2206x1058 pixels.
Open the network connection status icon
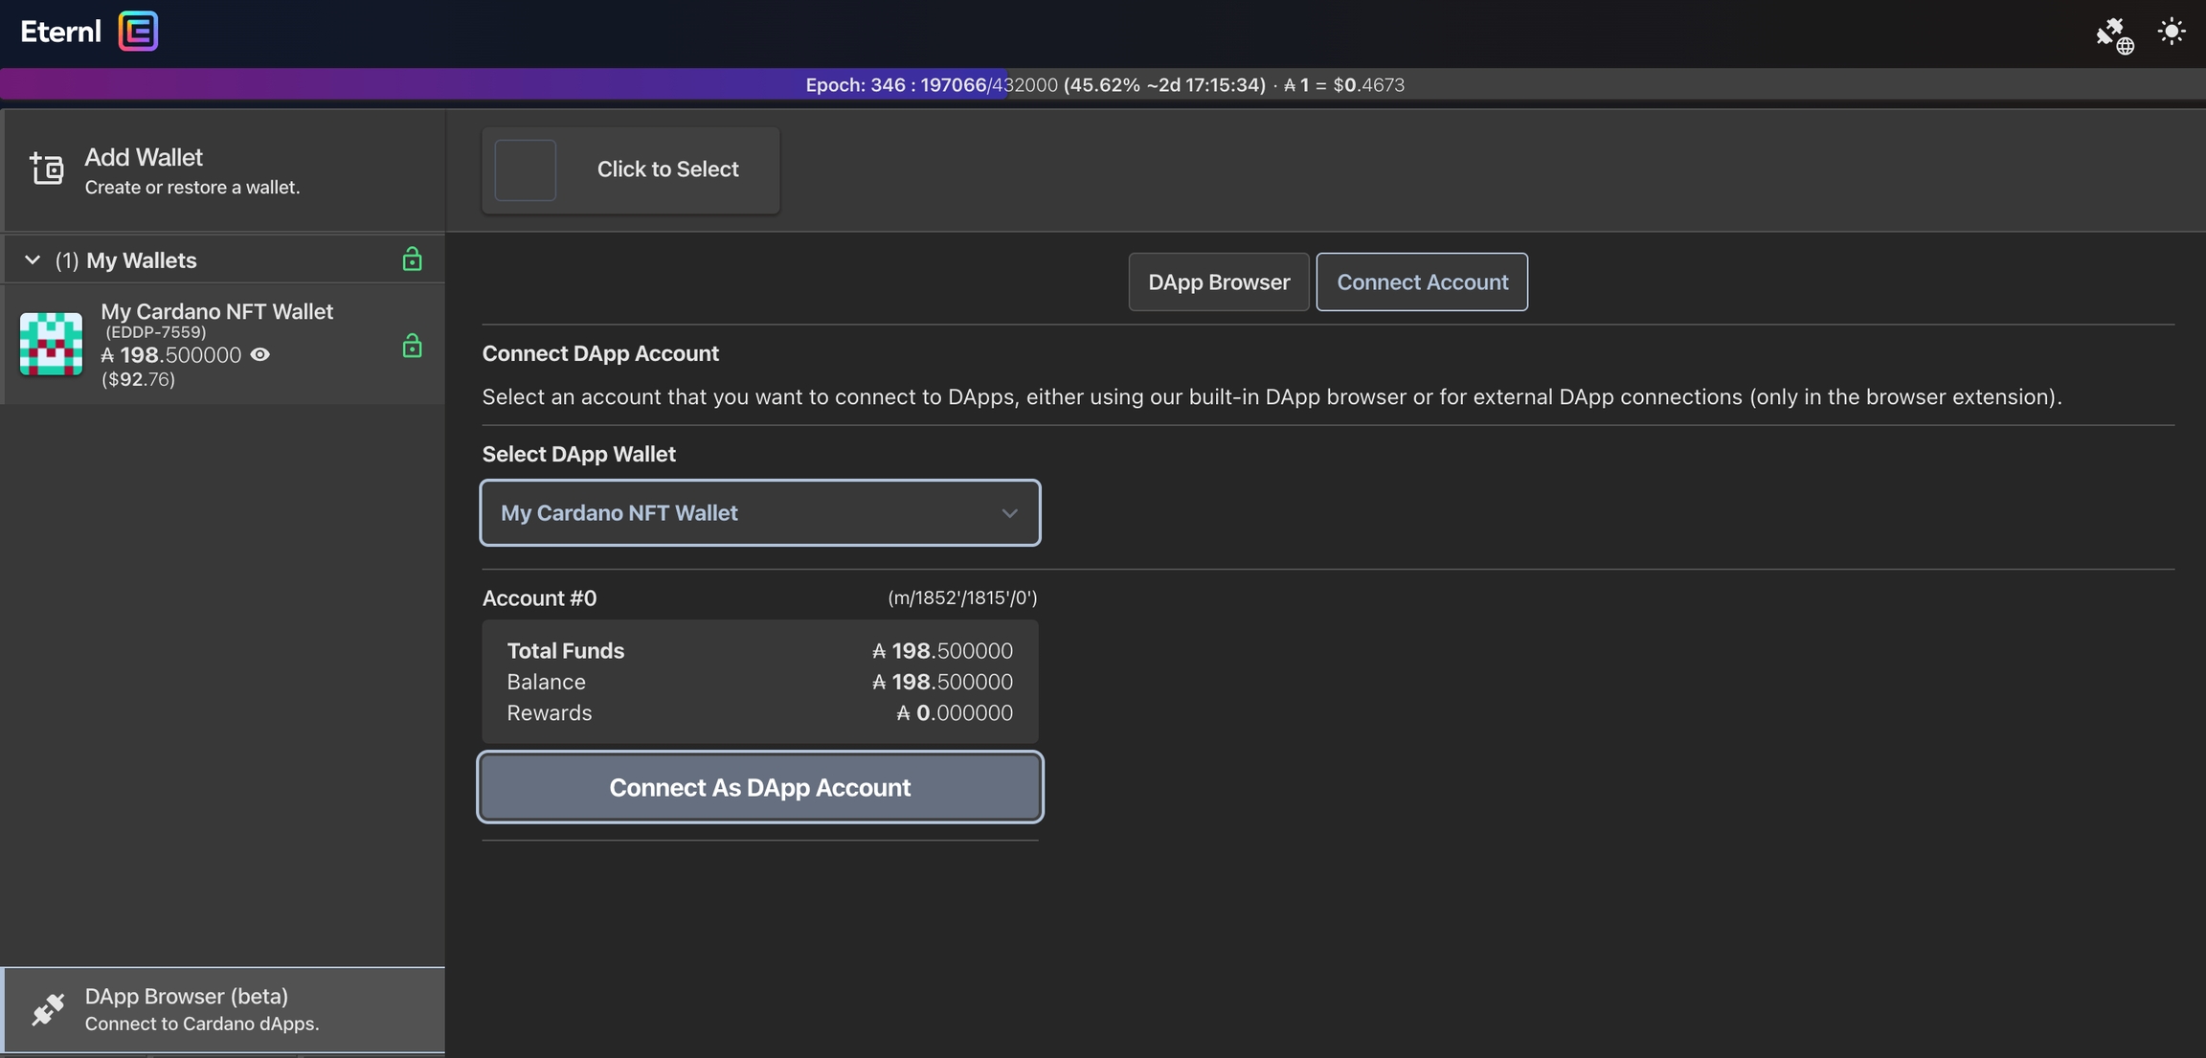(x=2114, y=35)
